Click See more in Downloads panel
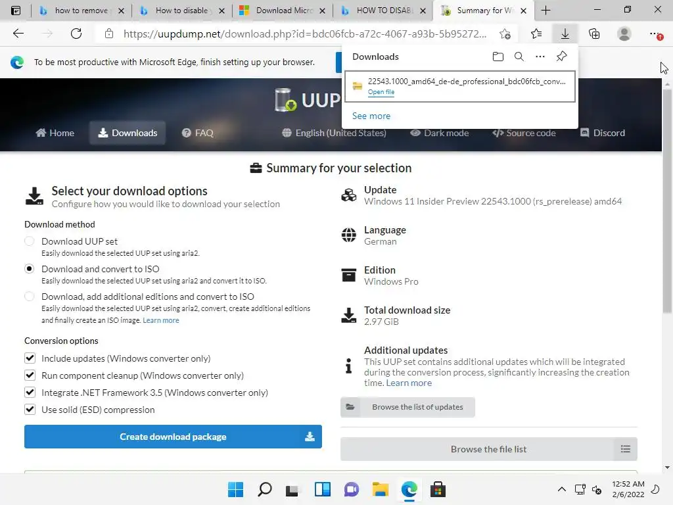This screenshot has width=673, height=505. [371, 116]
